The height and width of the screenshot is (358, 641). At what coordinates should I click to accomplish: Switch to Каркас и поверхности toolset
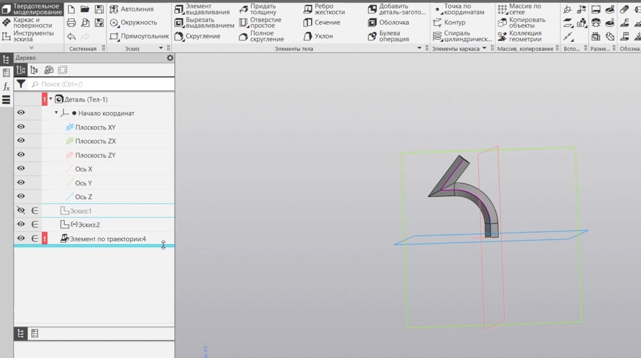[27, 22]
